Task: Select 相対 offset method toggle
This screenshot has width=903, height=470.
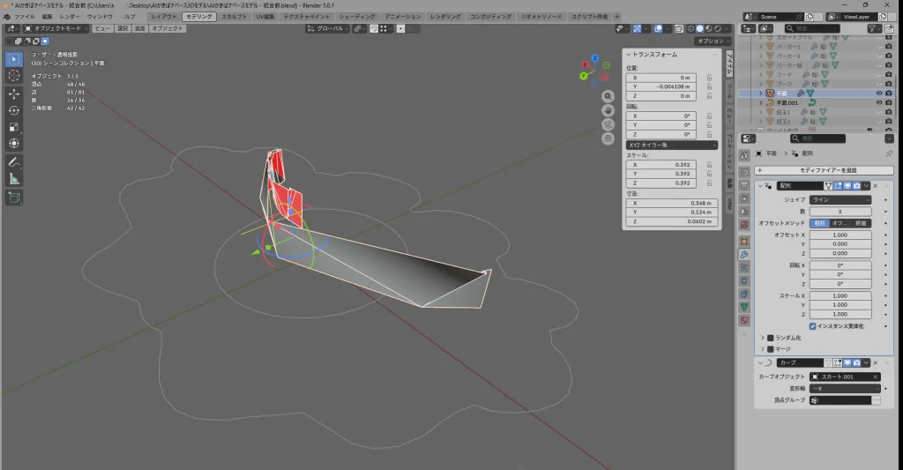Action: coord(817,223)
